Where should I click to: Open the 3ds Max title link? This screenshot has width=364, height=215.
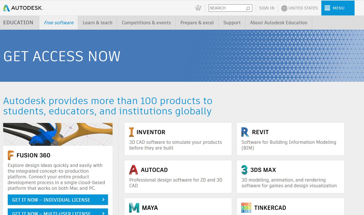[x=263, y=170]
